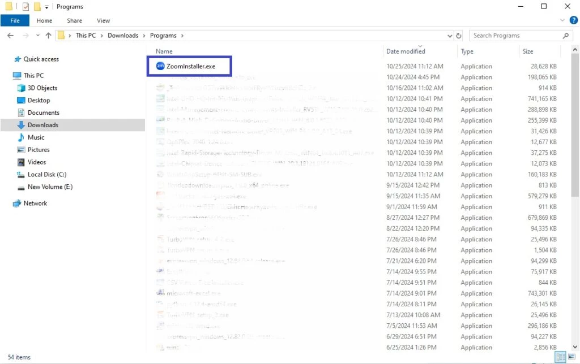Open the Music folder in sidebar
This screenshot has height=364, width=580.
pos(36,137)
